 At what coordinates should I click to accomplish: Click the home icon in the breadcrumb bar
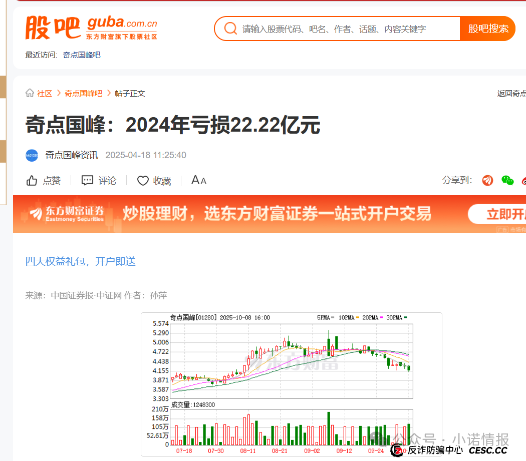coord(29,93)
